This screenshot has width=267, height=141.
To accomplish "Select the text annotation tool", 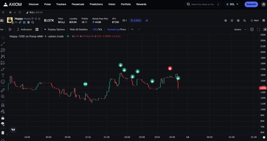I will point(3,76).
